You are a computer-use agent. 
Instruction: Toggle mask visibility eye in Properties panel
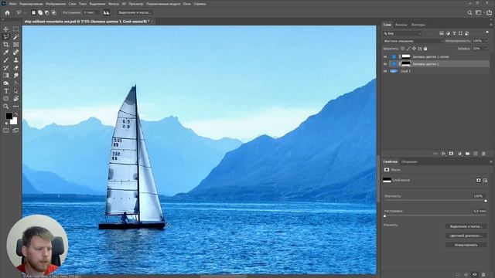coord(474,275)
